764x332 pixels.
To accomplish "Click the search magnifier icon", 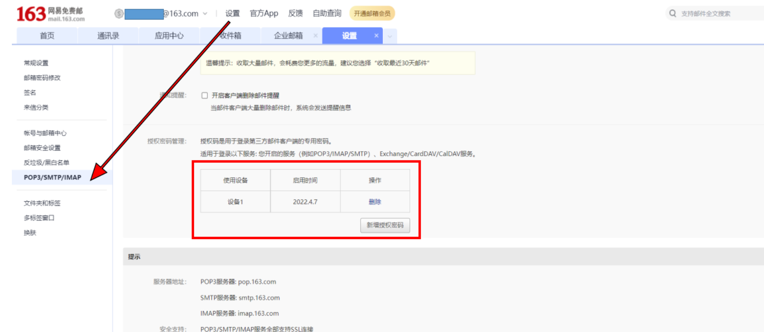I will click(672, 14).
